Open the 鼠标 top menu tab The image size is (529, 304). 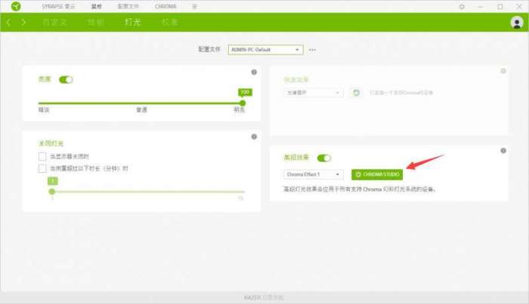tap(97, 6)
